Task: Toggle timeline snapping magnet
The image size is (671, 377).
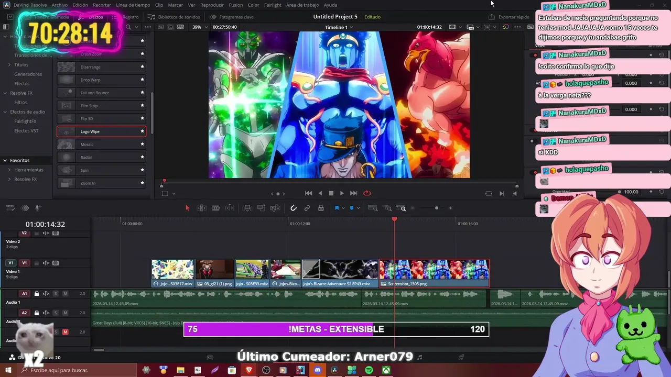Action: pyautogui.click(x=294, y=208)
